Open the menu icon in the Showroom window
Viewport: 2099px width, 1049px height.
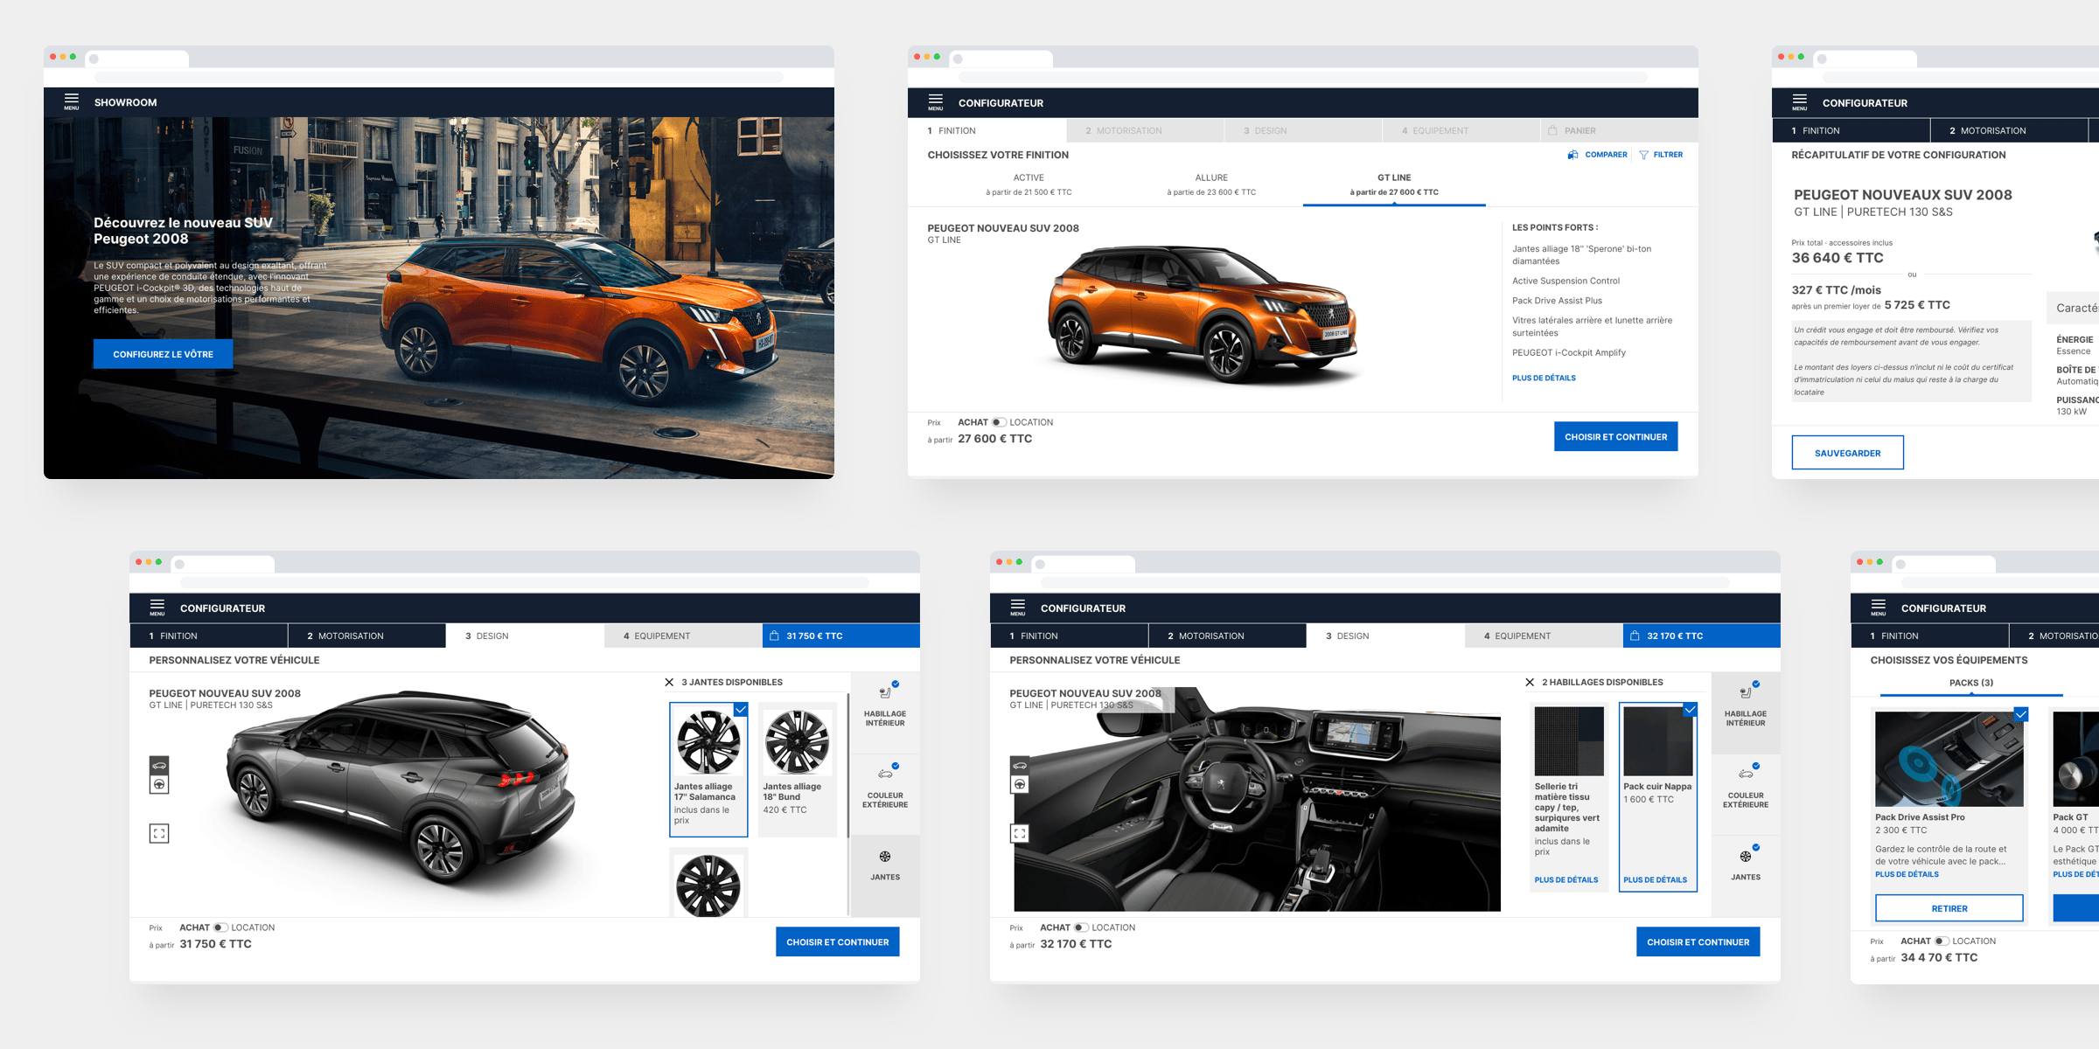pos(72,101)
